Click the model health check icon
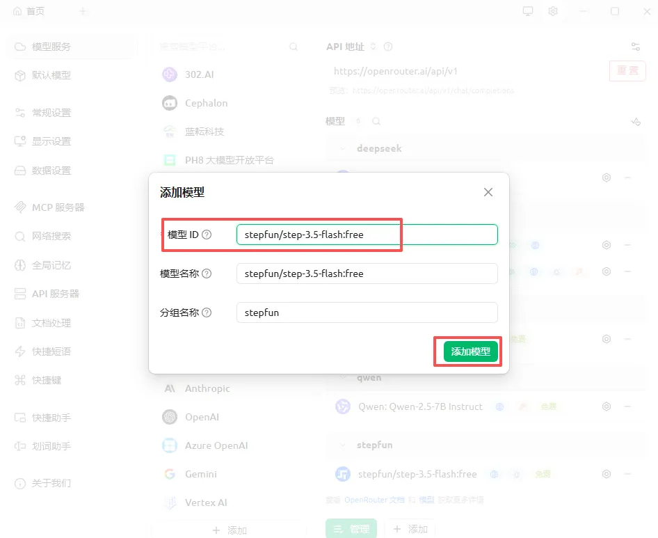658x538 pixels. pos(636,122)
